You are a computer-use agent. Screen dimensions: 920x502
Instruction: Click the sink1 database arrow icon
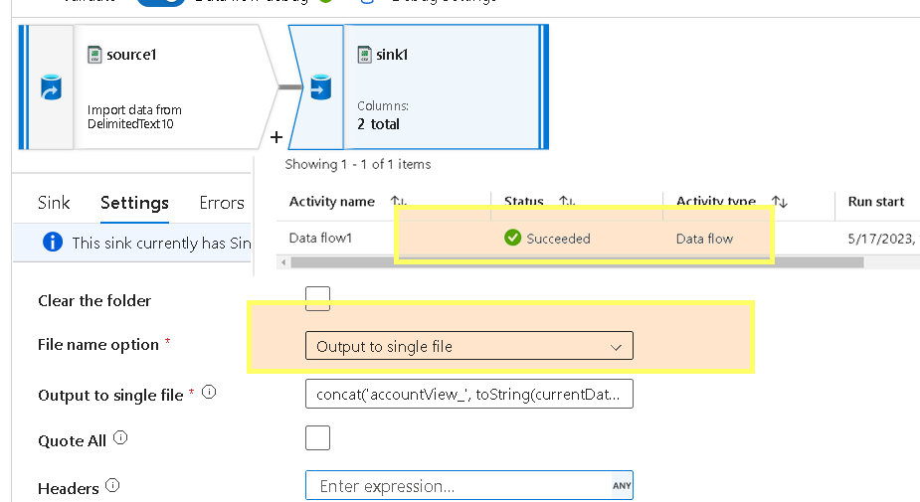pyautogui.click(x=320, y=87)
